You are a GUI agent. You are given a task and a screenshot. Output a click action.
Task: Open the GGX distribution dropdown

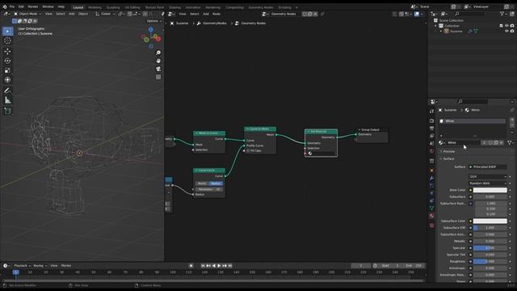tap(488, 177)
